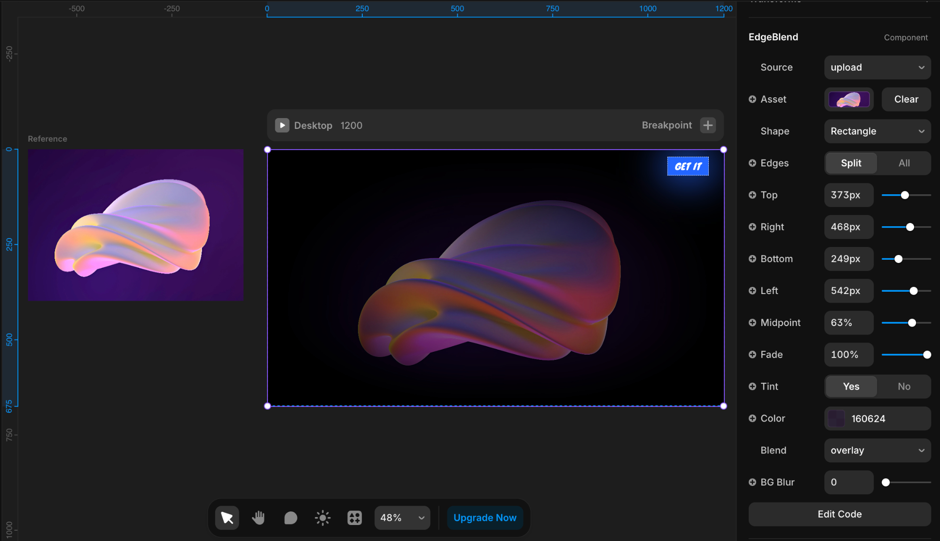The height and width of the screenshot is (541, 940).
Task: Toggle the sun brightness theme icon
Action: 322,518
